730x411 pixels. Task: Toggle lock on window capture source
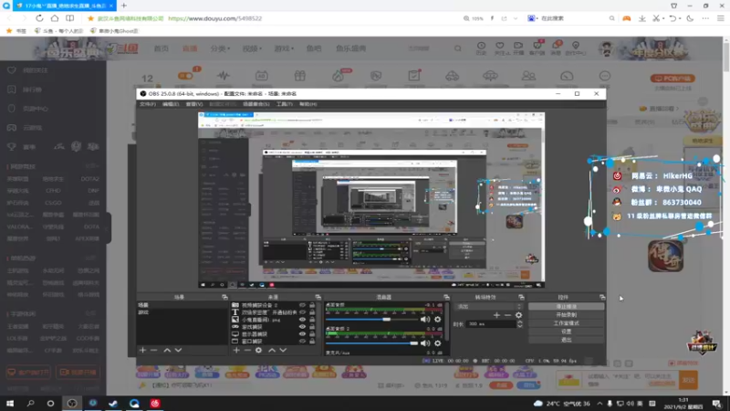point(312,341)
